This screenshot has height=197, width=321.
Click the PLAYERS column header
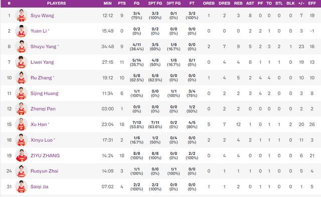[56, 4]
